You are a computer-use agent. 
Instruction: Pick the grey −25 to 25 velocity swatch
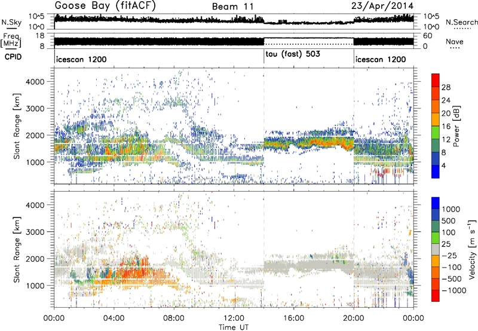point(436,249)
